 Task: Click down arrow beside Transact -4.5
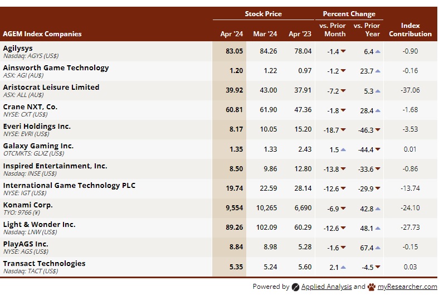click(x=378, y=267)
